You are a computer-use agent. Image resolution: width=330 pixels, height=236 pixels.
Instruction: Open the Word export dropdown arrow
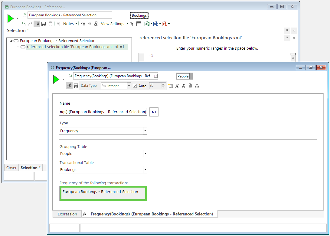[x=160, y=24]
